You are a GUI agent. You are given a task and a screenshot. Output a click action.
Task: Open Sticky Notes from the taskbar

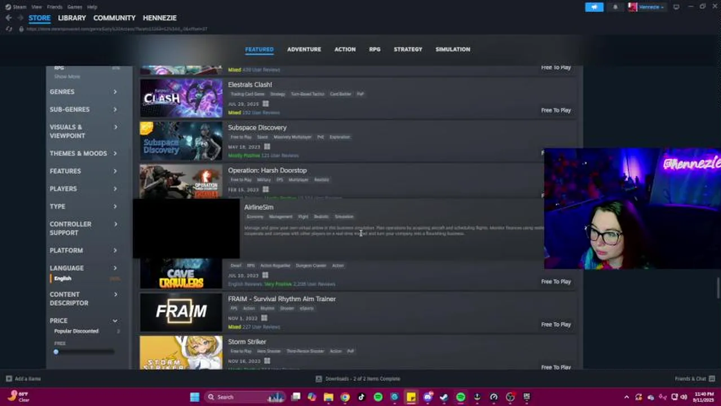click(411, 397)
